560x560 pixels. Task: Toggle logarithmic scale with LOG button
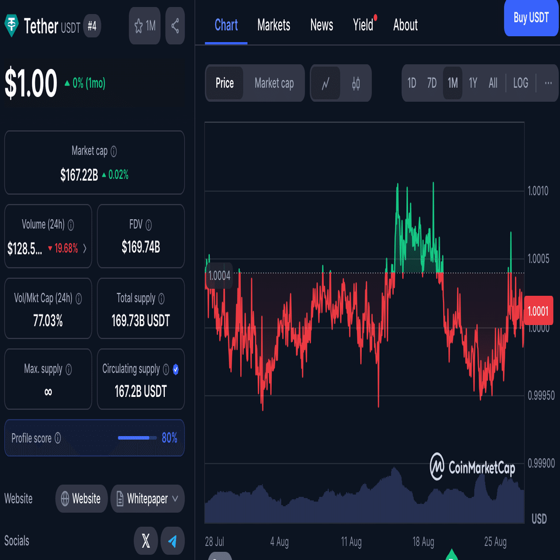point(520,83)
